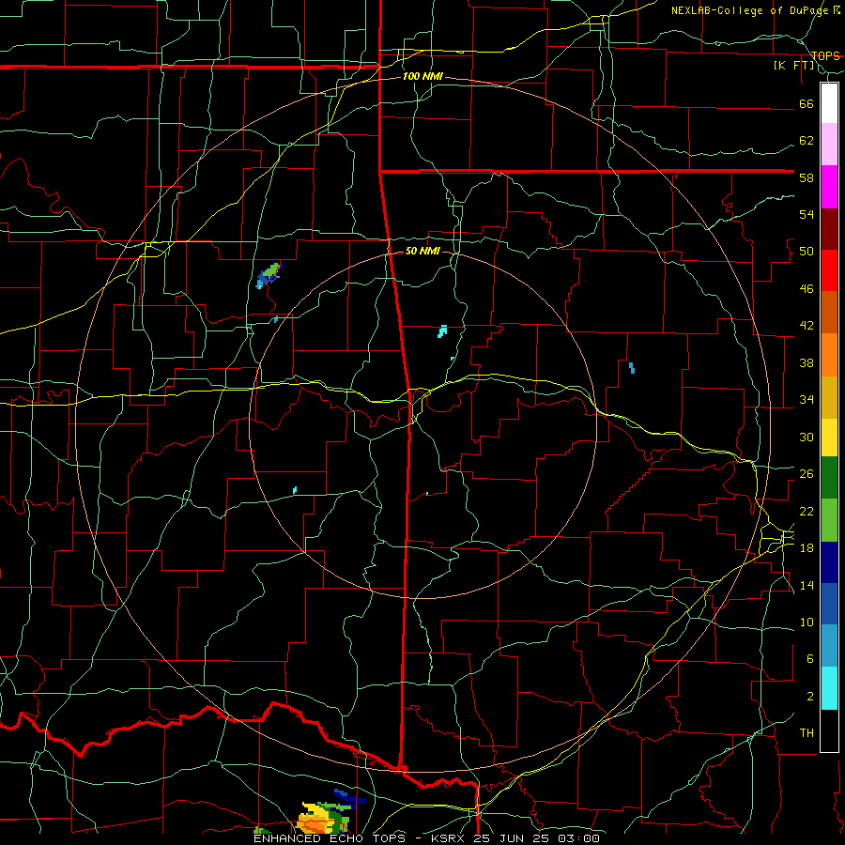Select the KSRX station identifier
845x845 pixels.
451,838
